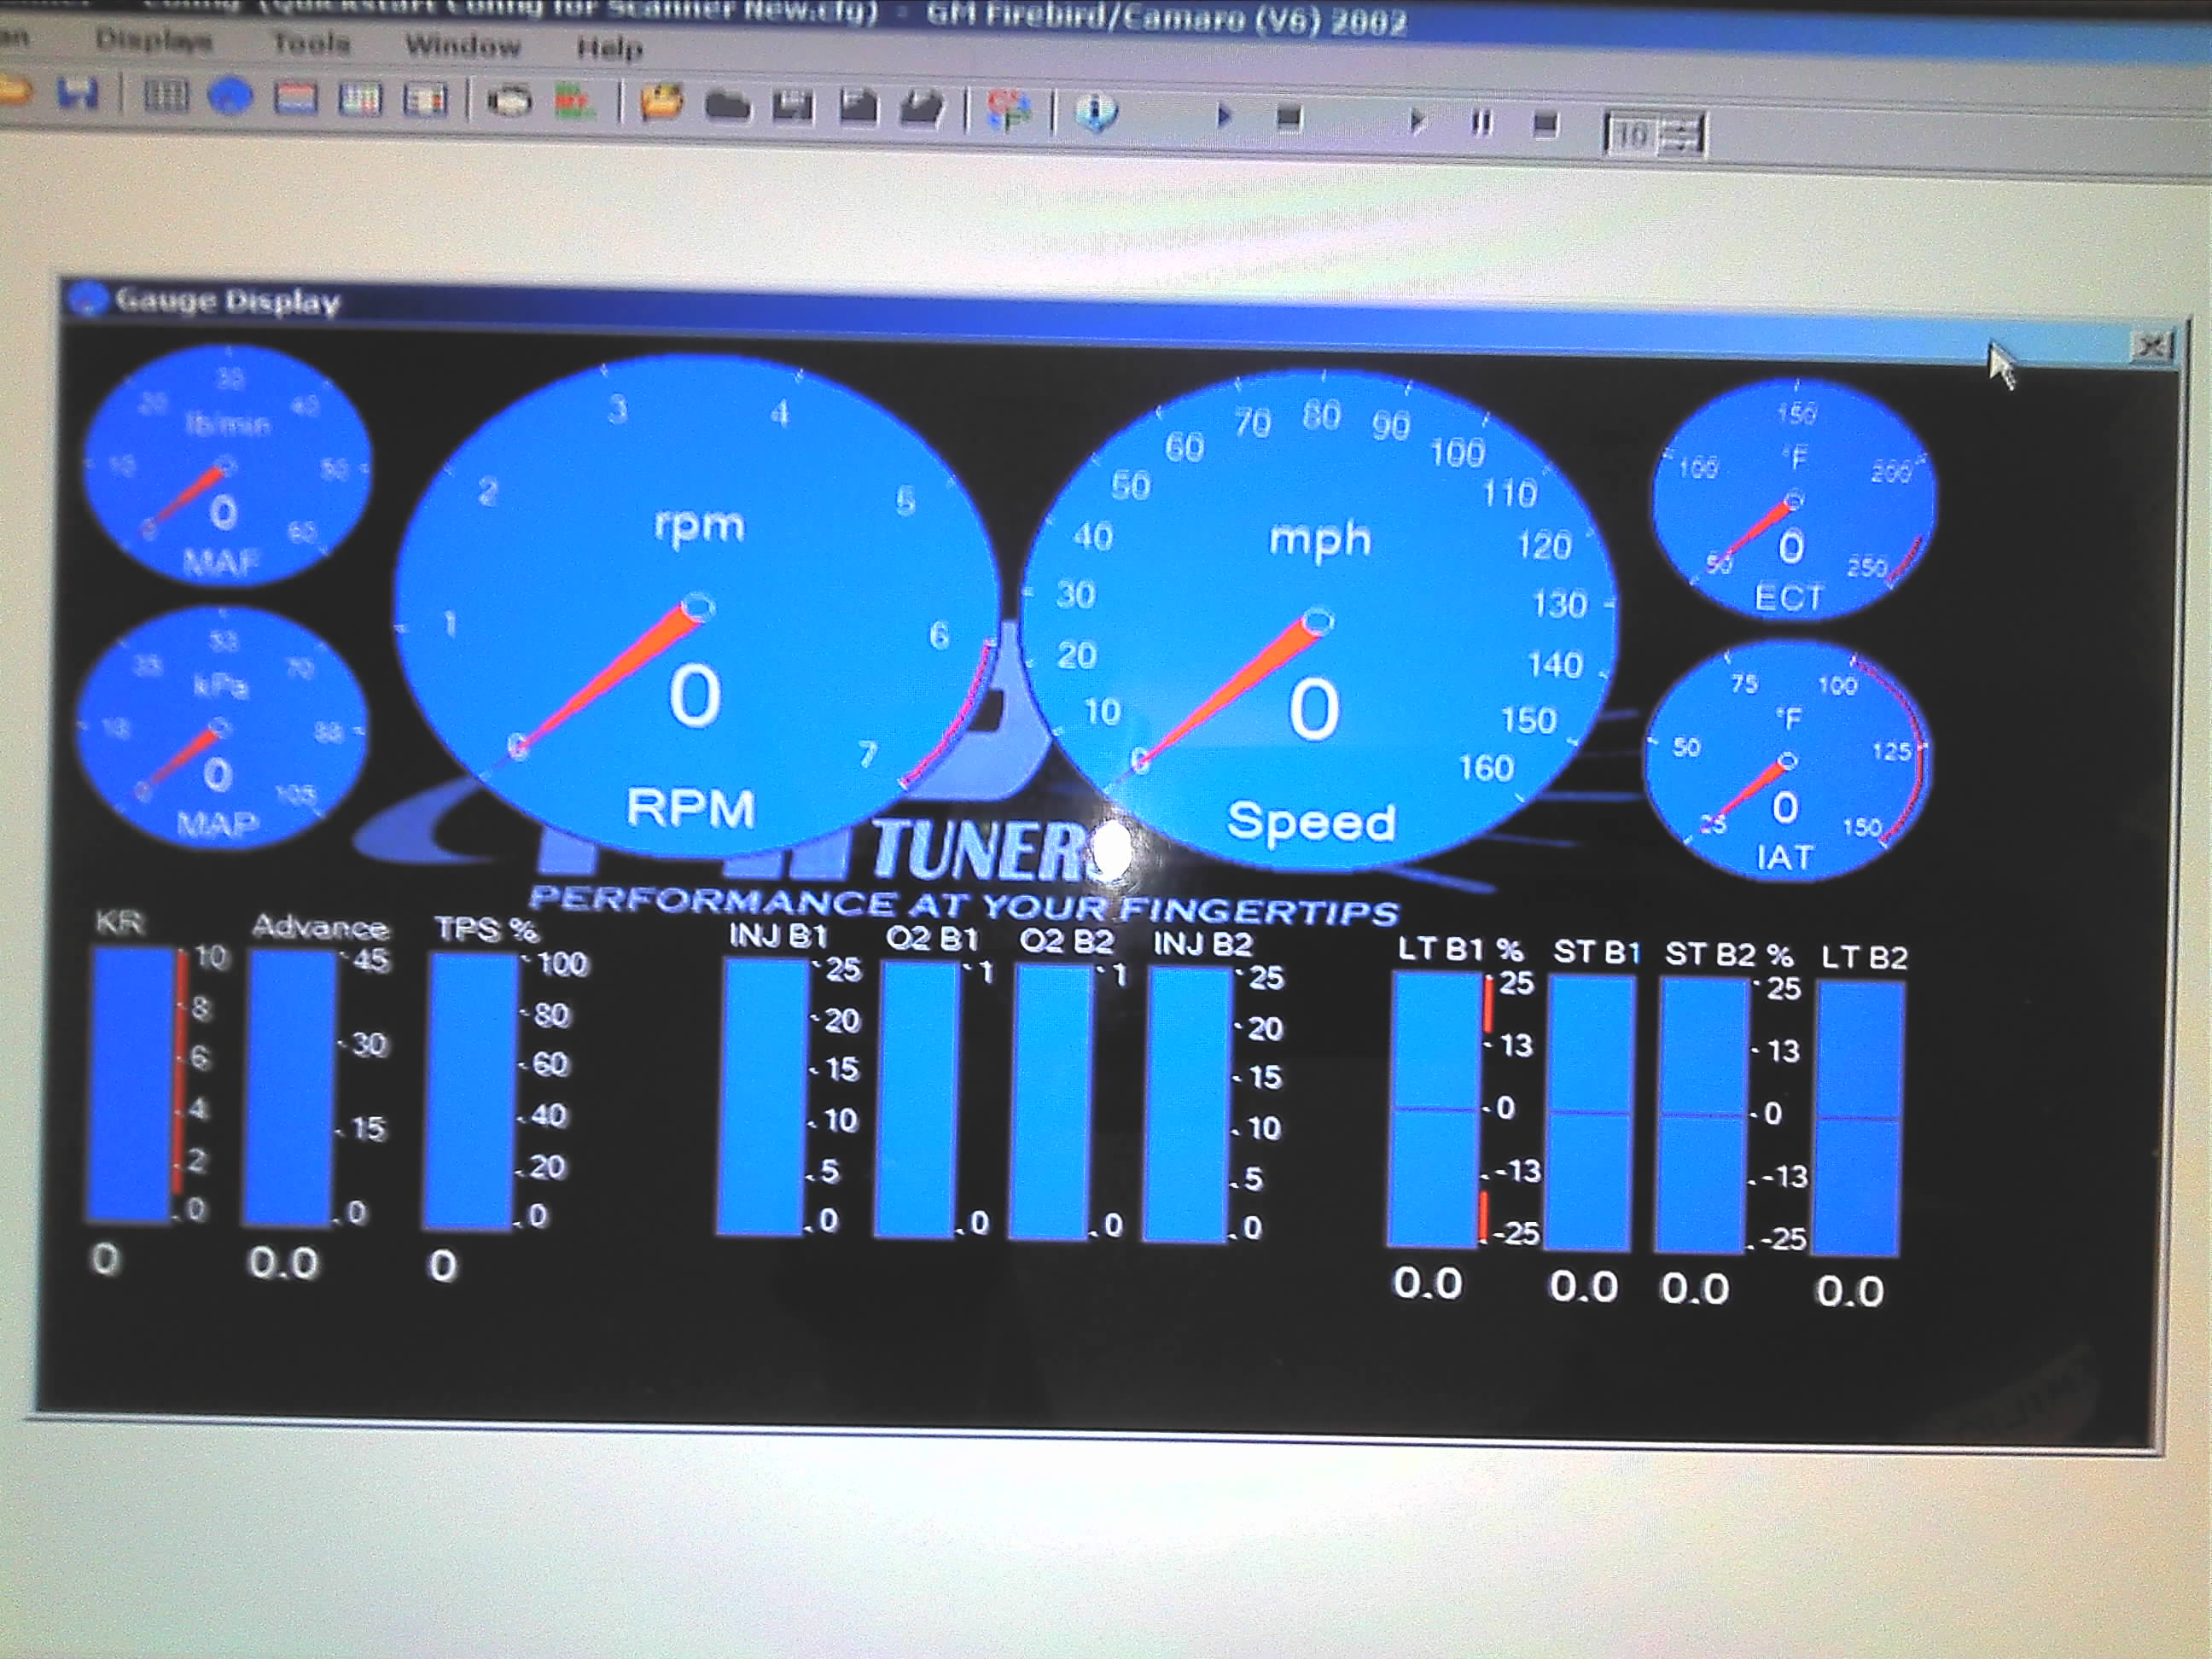Click the LT B2 fuel trim bar
Image resolution: width=2212 pixels, height=1659 pixels.
pos(1857,1118)
